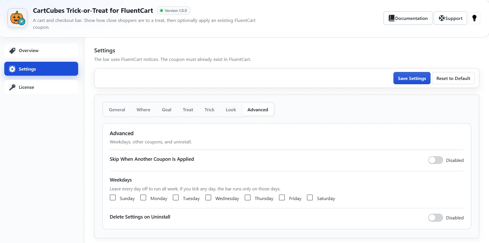Check the Saturday checkbox

(310, 197)
